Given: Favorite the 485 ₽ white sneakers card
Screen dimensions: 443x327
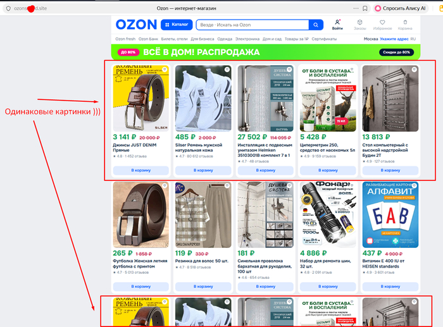Looking at the screenshot, I should [x=227, y=69].
